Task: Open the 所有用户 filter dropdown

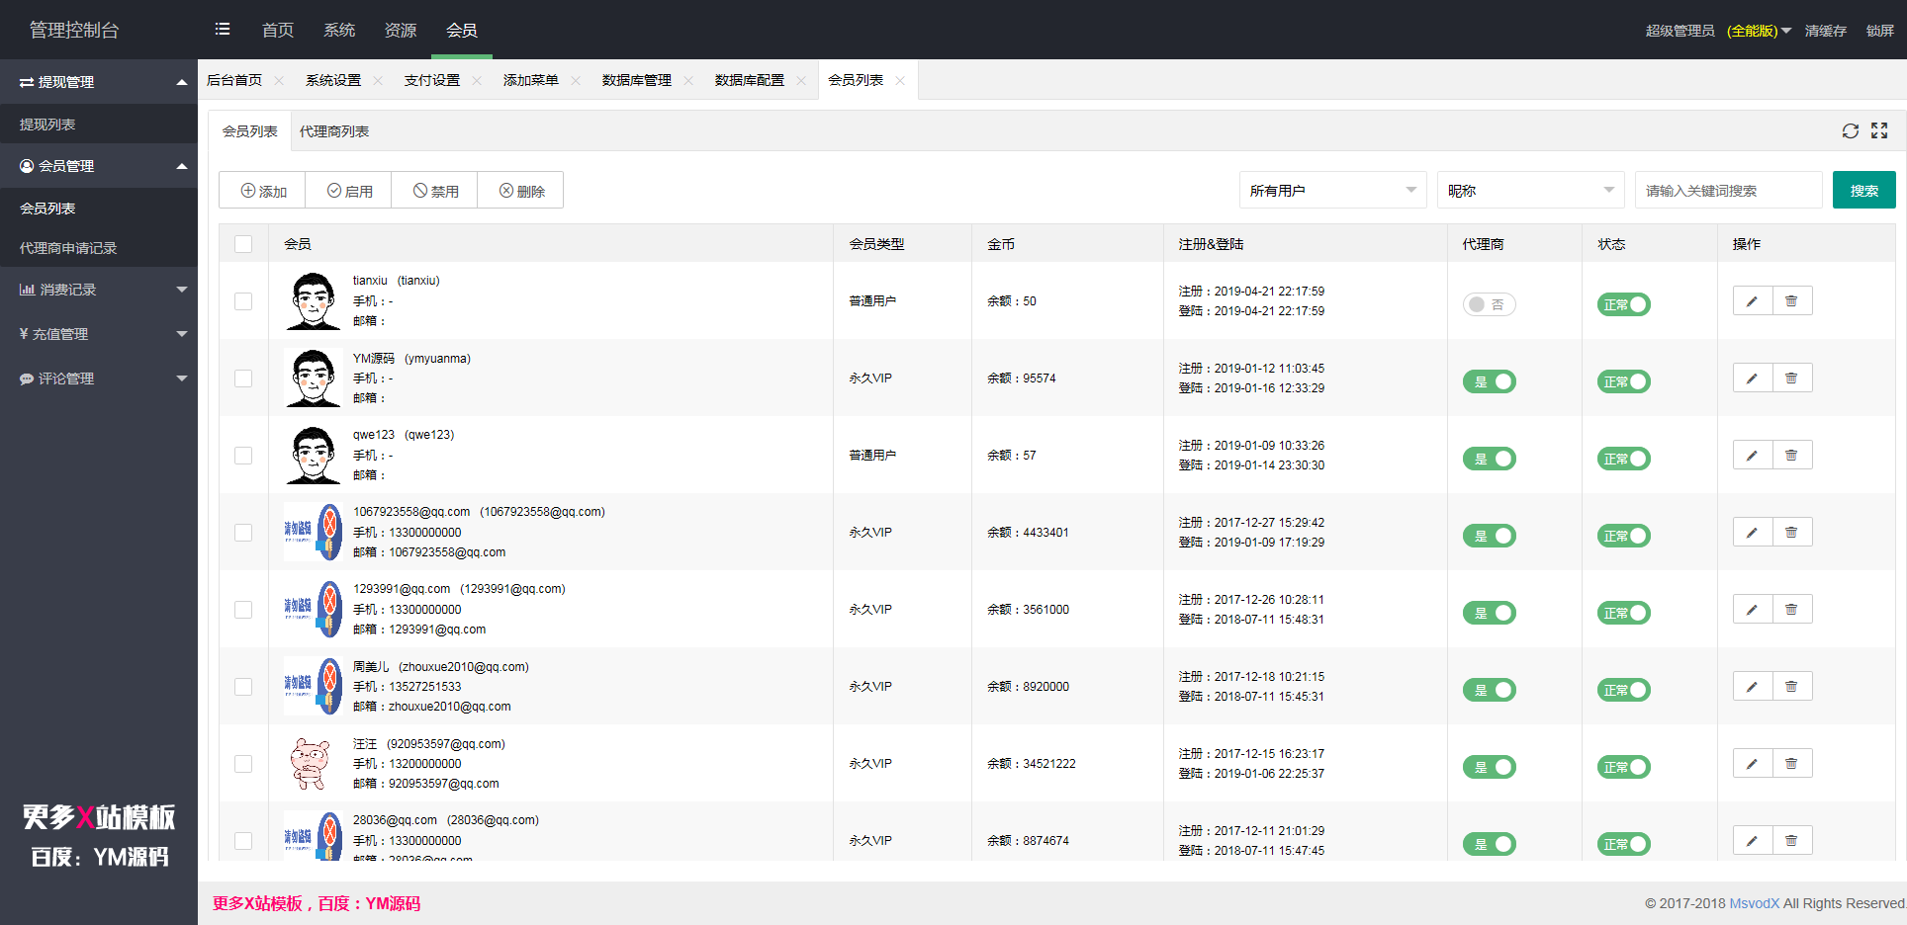Action: point(1331,191)
